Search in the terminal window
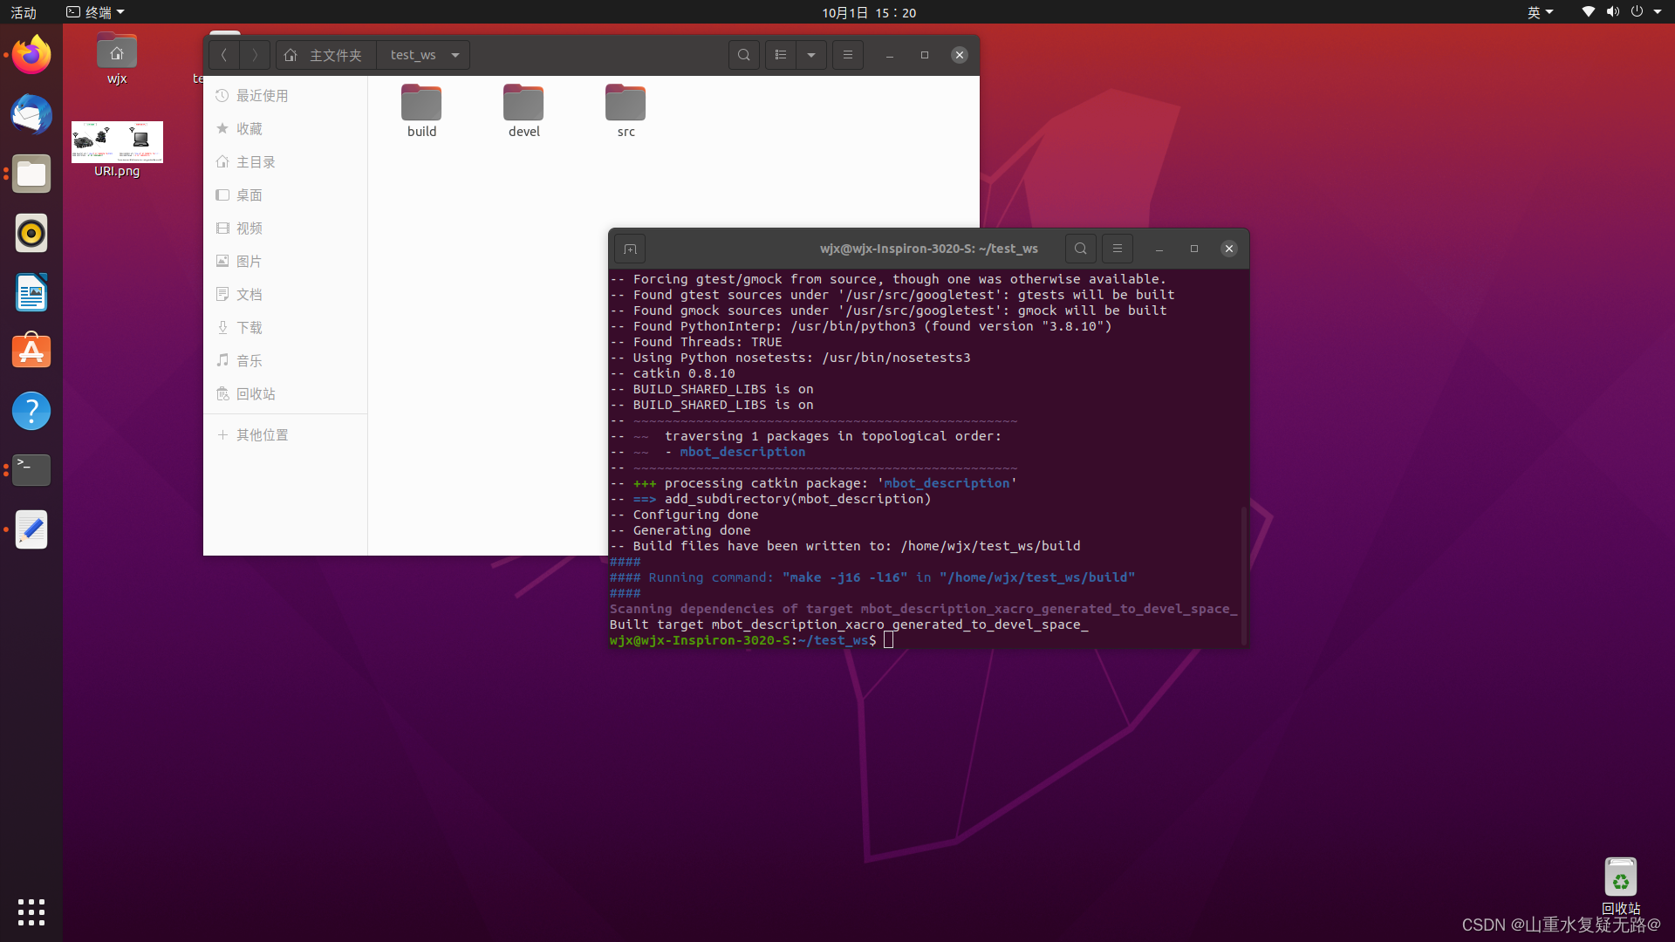 [x=1081, y=249]
